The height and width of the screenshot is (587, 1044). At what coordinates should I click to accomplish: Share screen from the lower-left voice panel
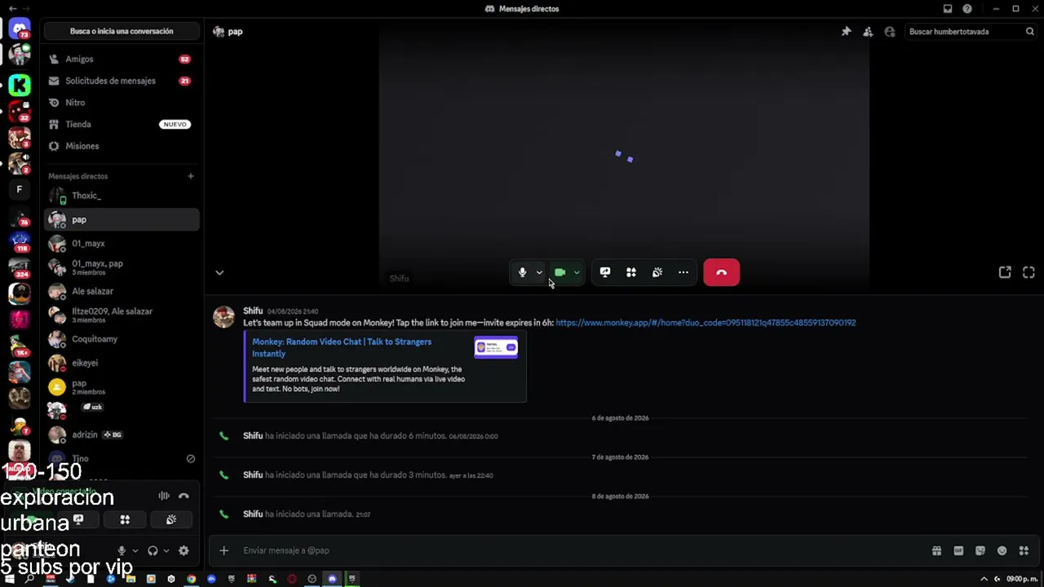pos(78,519)
